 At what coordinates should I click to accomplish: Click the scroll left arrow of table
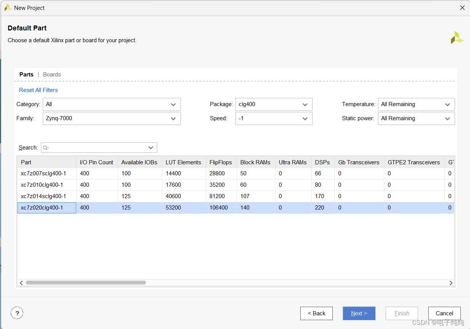[x=21, y=283]
